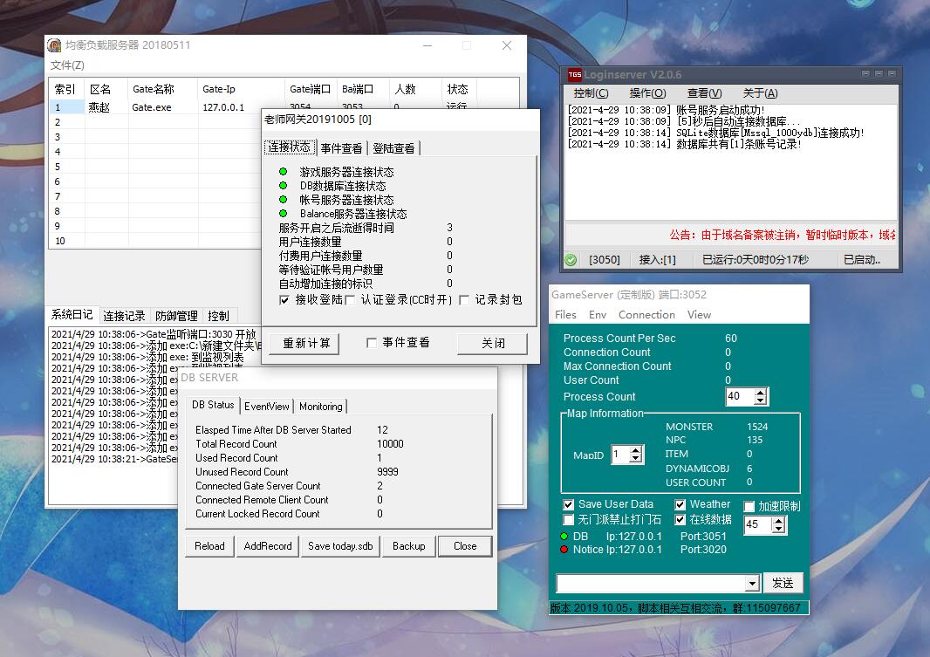The height and width of the screenshot is (657, 930).
Task: Click the green Balance server connection status light
Action: [283, 214]
